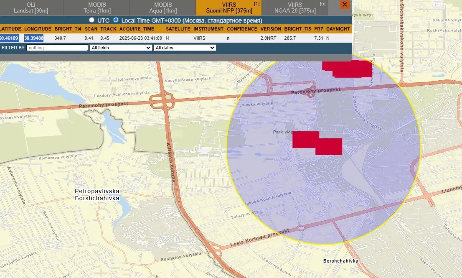Click the red fire pixel near Park label
Screen dimensions: 462x278
coord(317,143)
